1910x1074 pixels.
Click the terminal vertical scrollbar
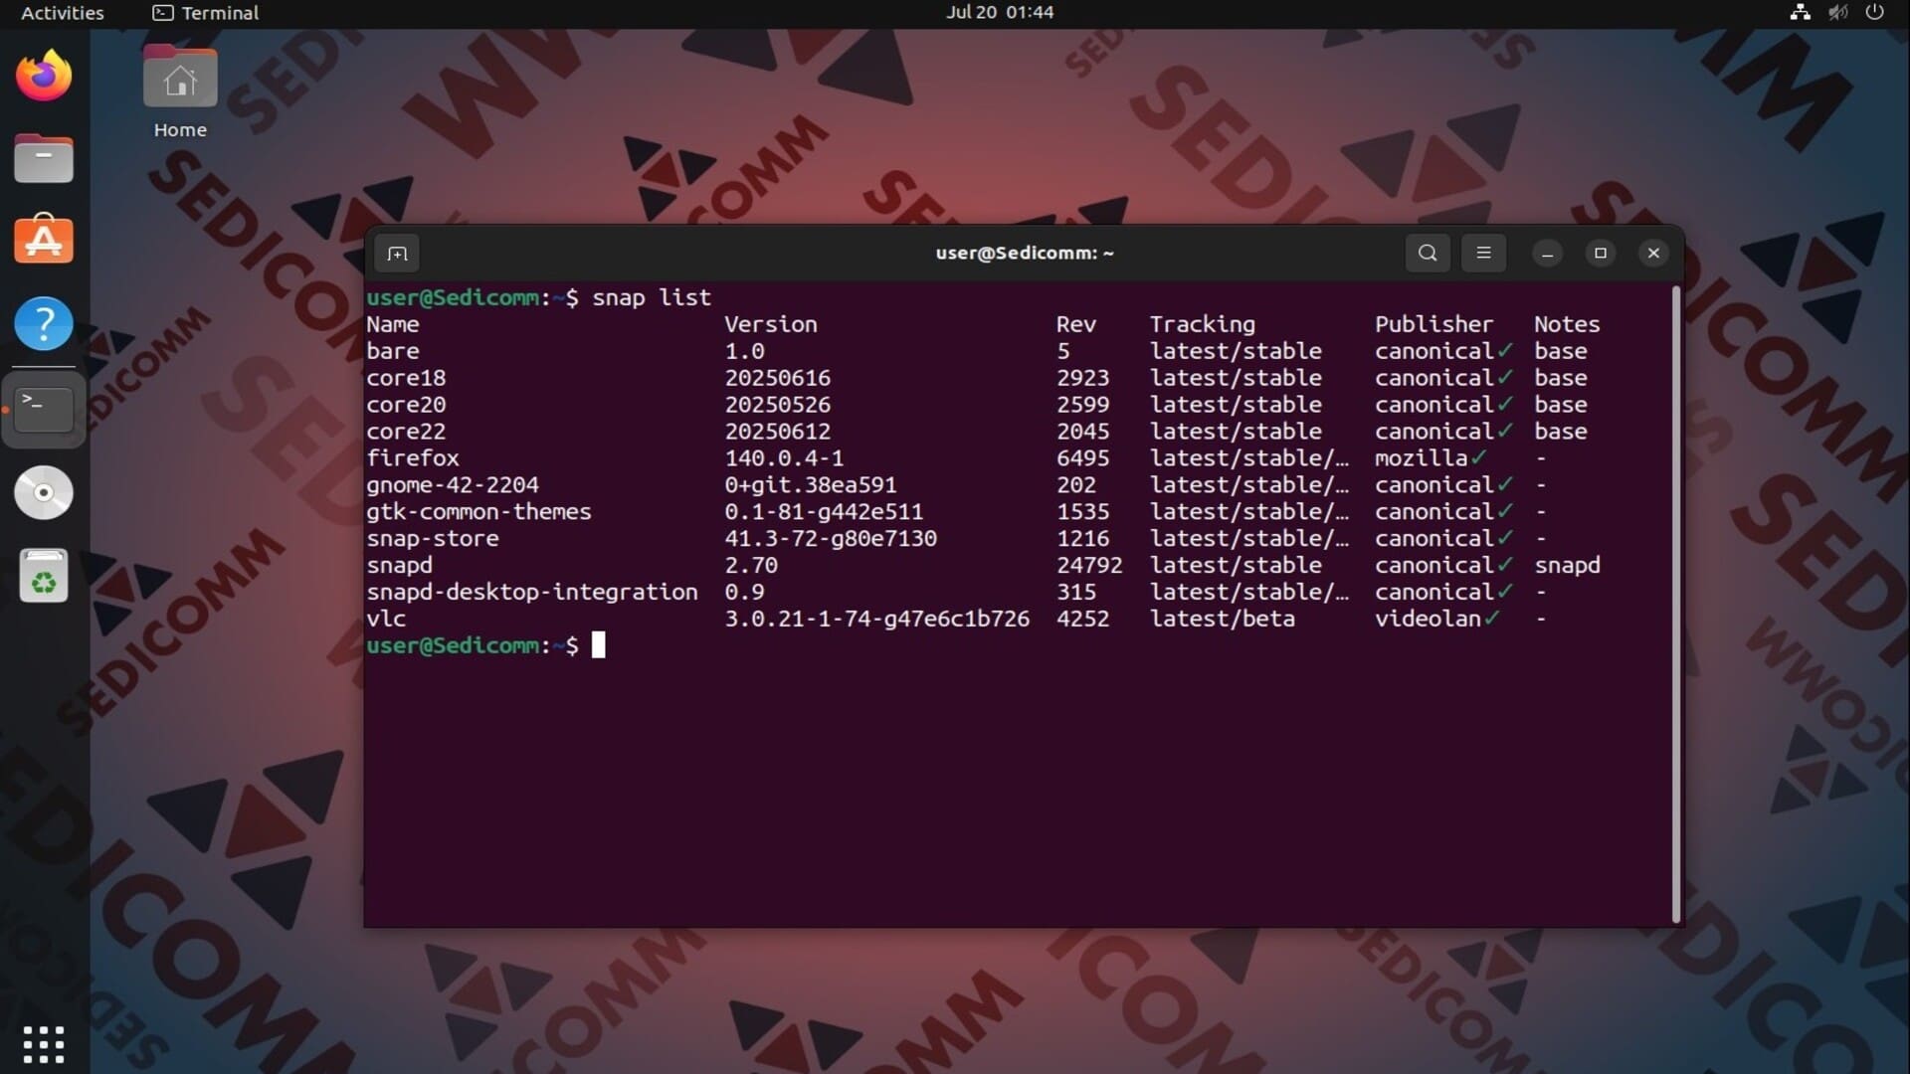pyautogui.click(x=1675, y=605)
